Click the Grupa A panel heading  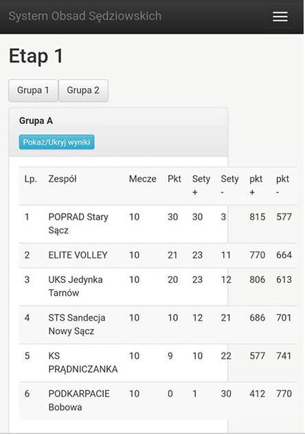(x=36, y=121)
